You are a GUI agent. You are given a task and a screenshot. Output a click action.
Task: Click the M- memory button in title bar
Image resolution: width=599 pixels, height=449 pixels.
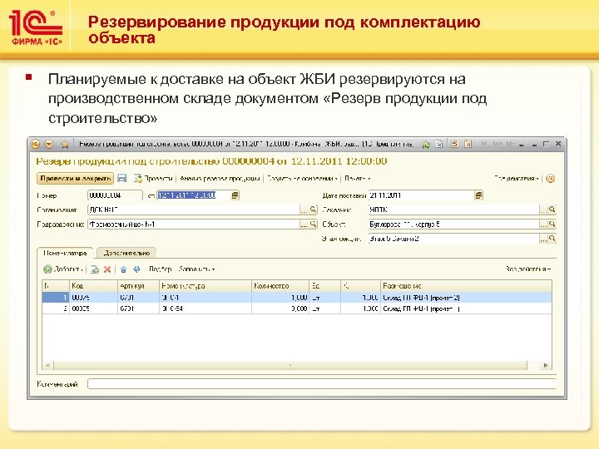tap(510, 144)
